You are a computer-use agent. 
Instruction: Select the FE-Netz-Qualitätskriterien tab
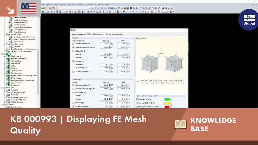[x=95, y=34]
